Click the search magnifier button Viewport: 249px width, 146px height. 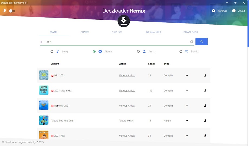(201, 42)
